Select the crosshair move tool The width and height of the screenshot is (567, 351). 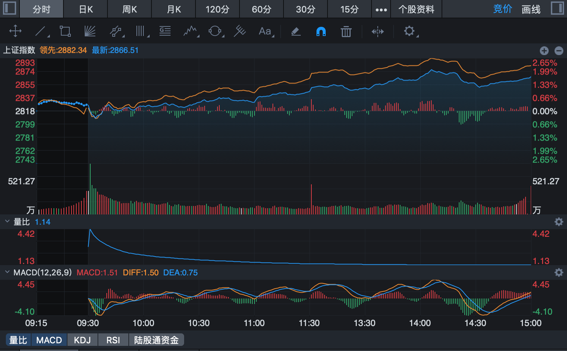click(15, 31)
